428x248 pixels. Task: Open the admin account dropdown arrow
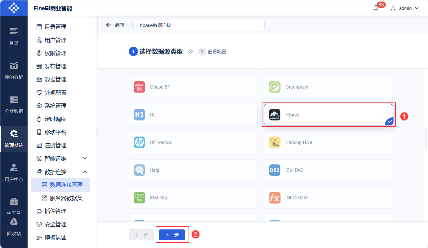click(x=417, y=8)
